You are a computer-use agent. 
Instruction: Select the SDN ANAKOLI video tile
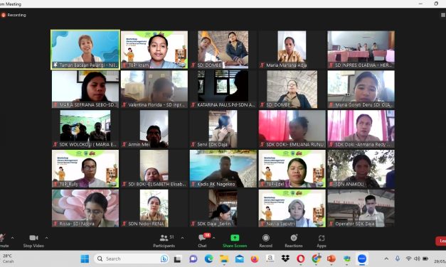click(x=361, y=169)
